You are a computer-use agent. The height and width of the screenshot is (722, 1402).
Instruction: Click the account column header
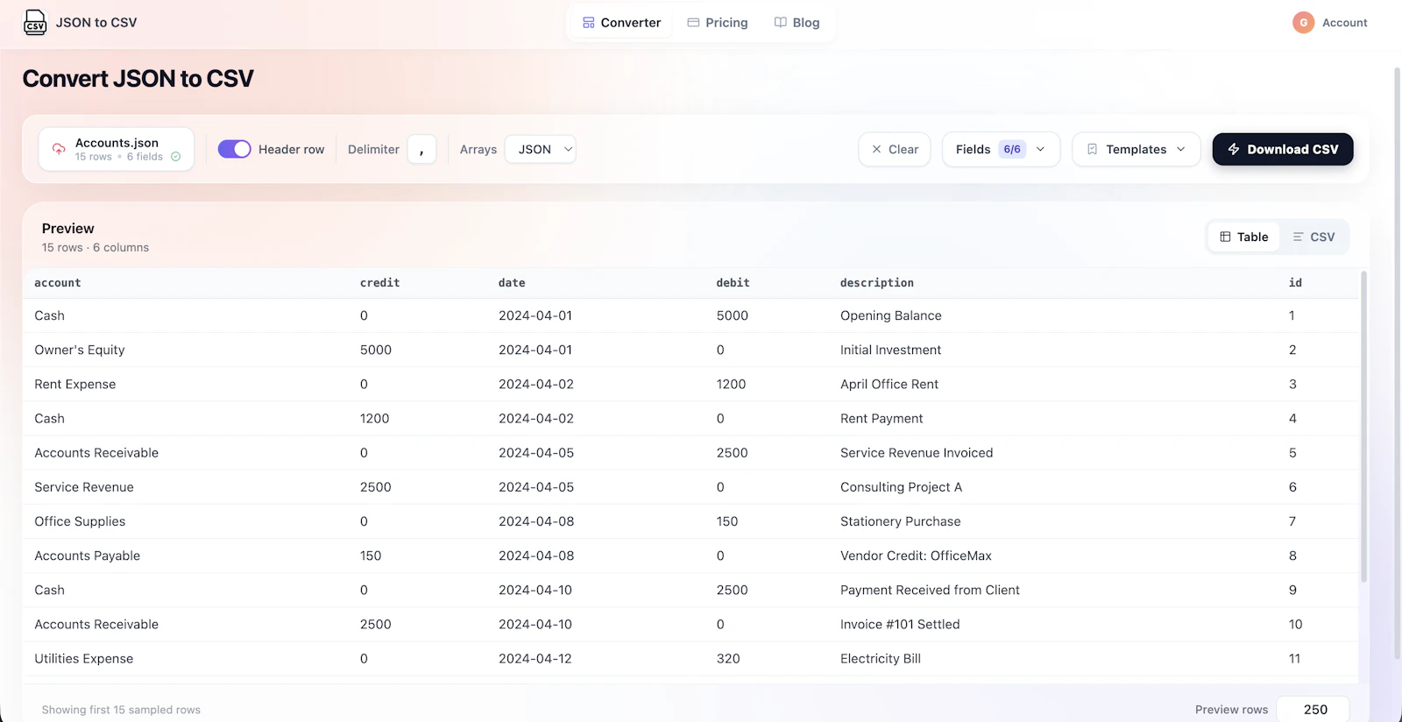tap(58, 283)
